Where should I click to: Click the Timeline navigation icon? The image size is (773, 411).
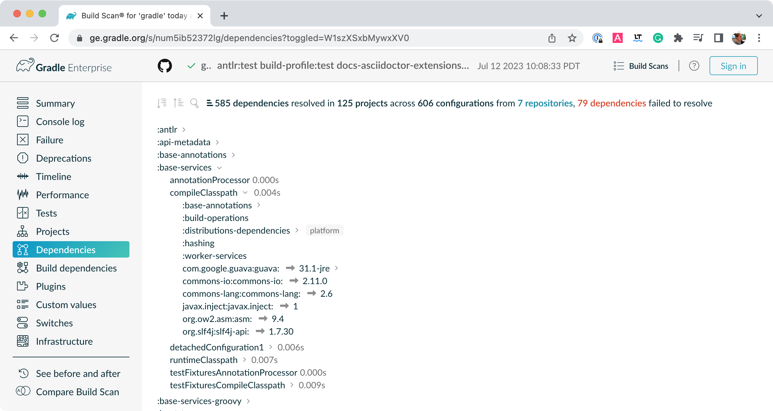(x=22, y=177)
